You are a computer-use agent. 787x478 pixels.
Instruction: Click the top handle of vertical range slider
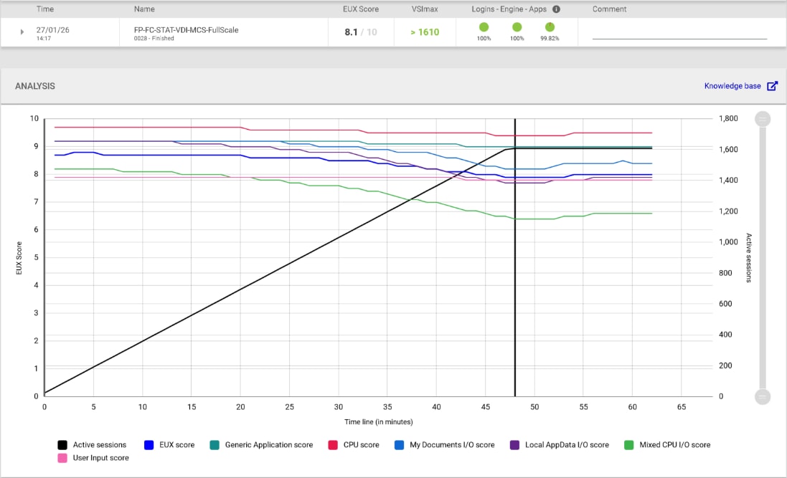[x=763, y=119]
